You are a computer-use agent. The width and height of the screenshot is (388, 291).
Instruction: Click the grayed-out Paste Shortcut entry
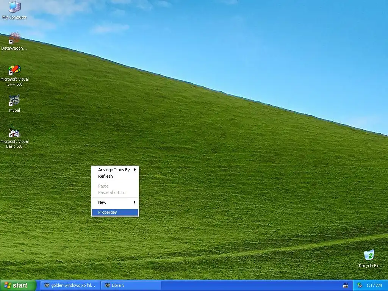[115, 192]
